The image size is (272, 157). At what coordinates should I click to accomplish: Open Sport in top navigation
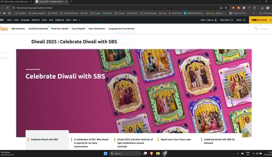[x=68, y=20]
